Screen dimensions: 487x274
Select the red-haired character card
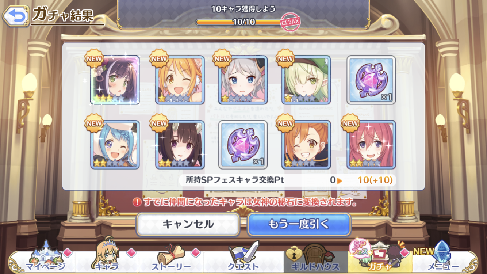pos(371,145)
